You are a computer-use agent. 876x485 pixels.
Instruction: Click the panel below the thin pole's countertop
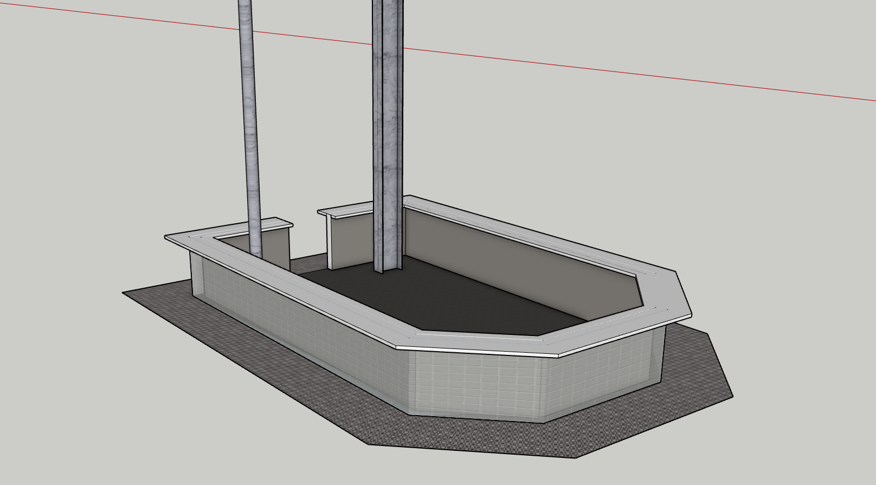[276, 247]
